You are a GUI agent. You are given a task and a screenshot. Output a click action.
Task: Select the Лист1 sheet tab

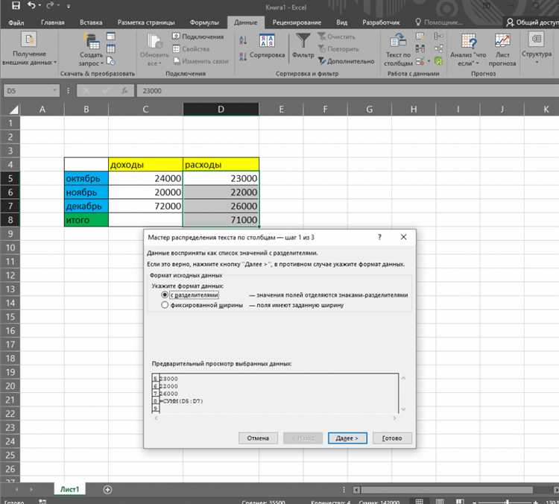click(69, 489)
